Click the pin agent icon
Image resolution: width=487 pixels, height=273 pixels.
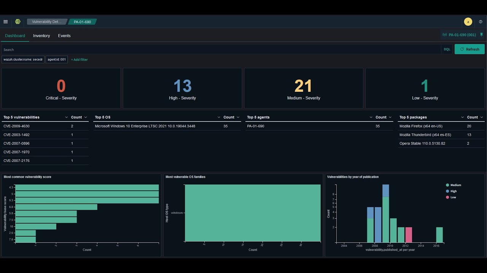pyautogui.click(x=481, y=35)
